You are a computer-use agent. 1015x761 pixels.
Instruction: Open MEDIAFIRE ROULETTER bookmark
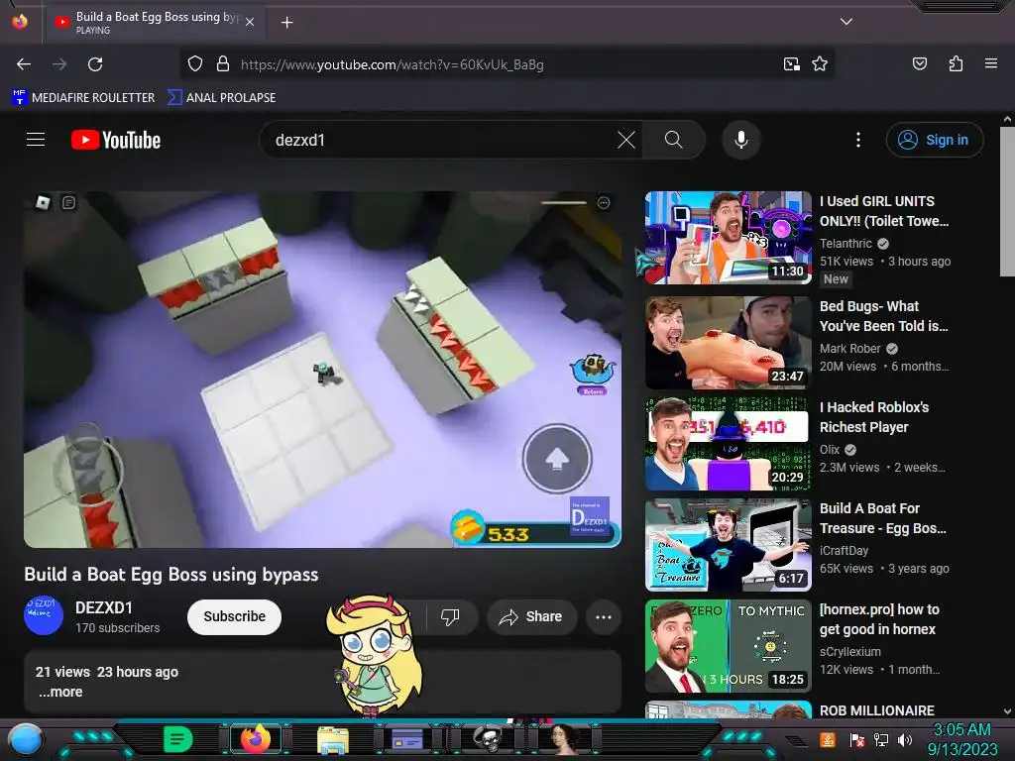click(x=83, y=98)
